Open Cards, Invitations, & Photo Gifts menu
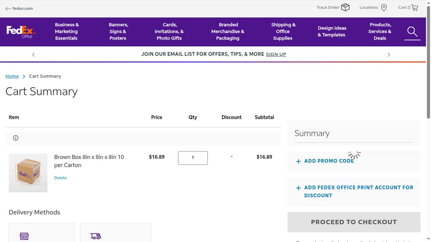The width and height of the screenshot is (431, 242). (x=169, y=31)
